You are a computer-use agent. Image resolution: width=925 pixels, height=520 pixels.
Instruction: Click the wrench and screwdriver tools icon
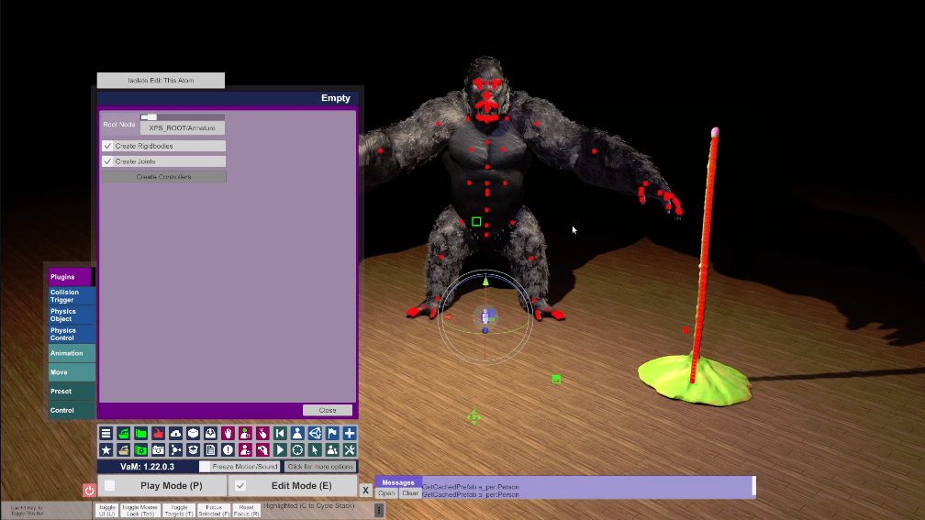(350, 449)
